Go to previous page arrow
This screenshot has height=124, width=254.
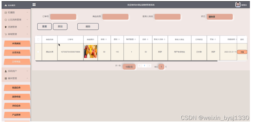[x=139, y=66]
